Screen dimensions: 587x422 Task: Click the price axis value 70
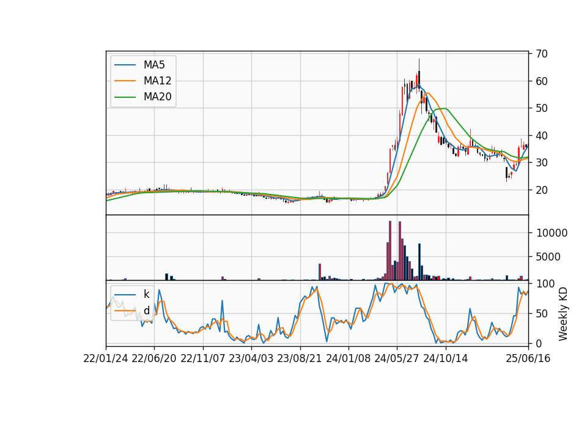click(542, 54)
